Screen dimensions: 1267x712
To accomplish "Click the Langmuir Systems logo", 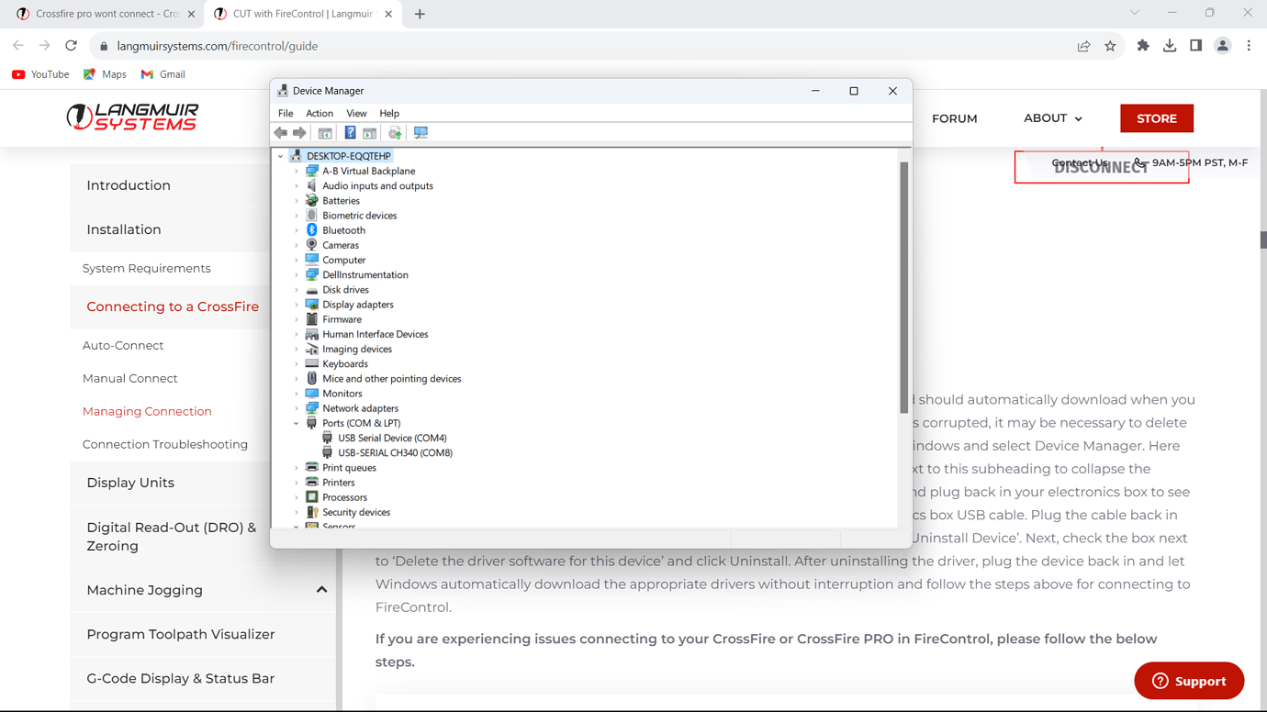I will pyautogui.click(x=131, y=117).
